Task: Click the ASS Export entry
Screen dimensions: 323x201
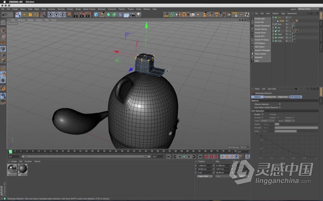Action: (259, 47)
